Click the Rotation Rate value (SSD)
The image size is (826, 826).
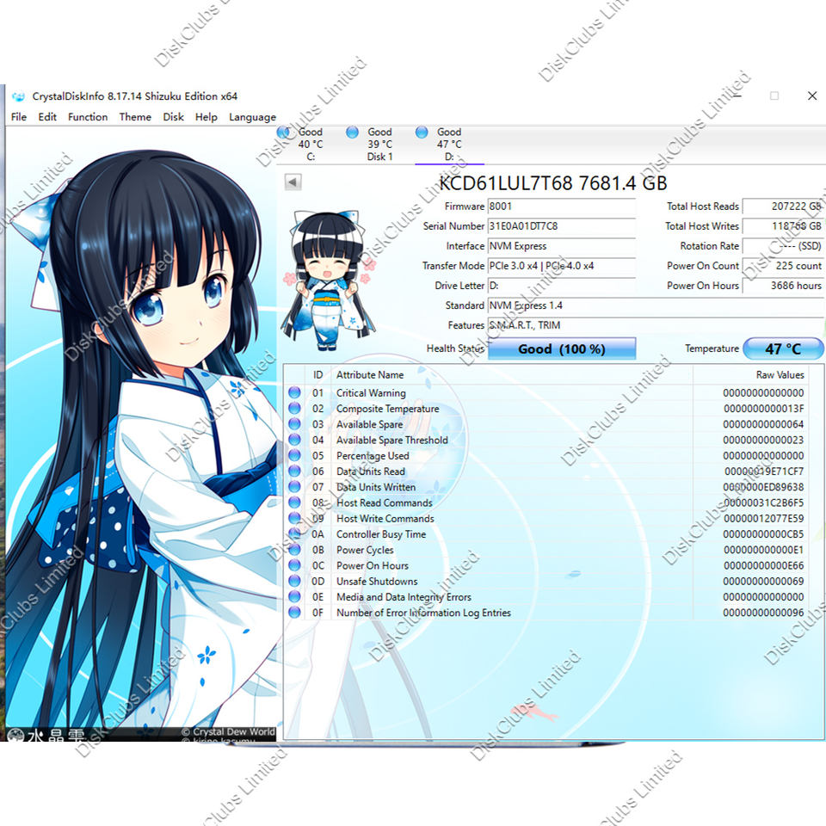pos(783,246)
